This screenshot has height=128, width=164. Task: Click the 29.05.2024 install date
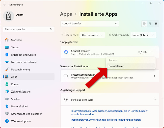tap(108, 54)
